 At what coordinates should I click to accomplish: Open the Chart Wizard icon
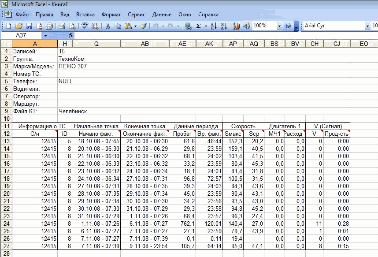(237, 26)
